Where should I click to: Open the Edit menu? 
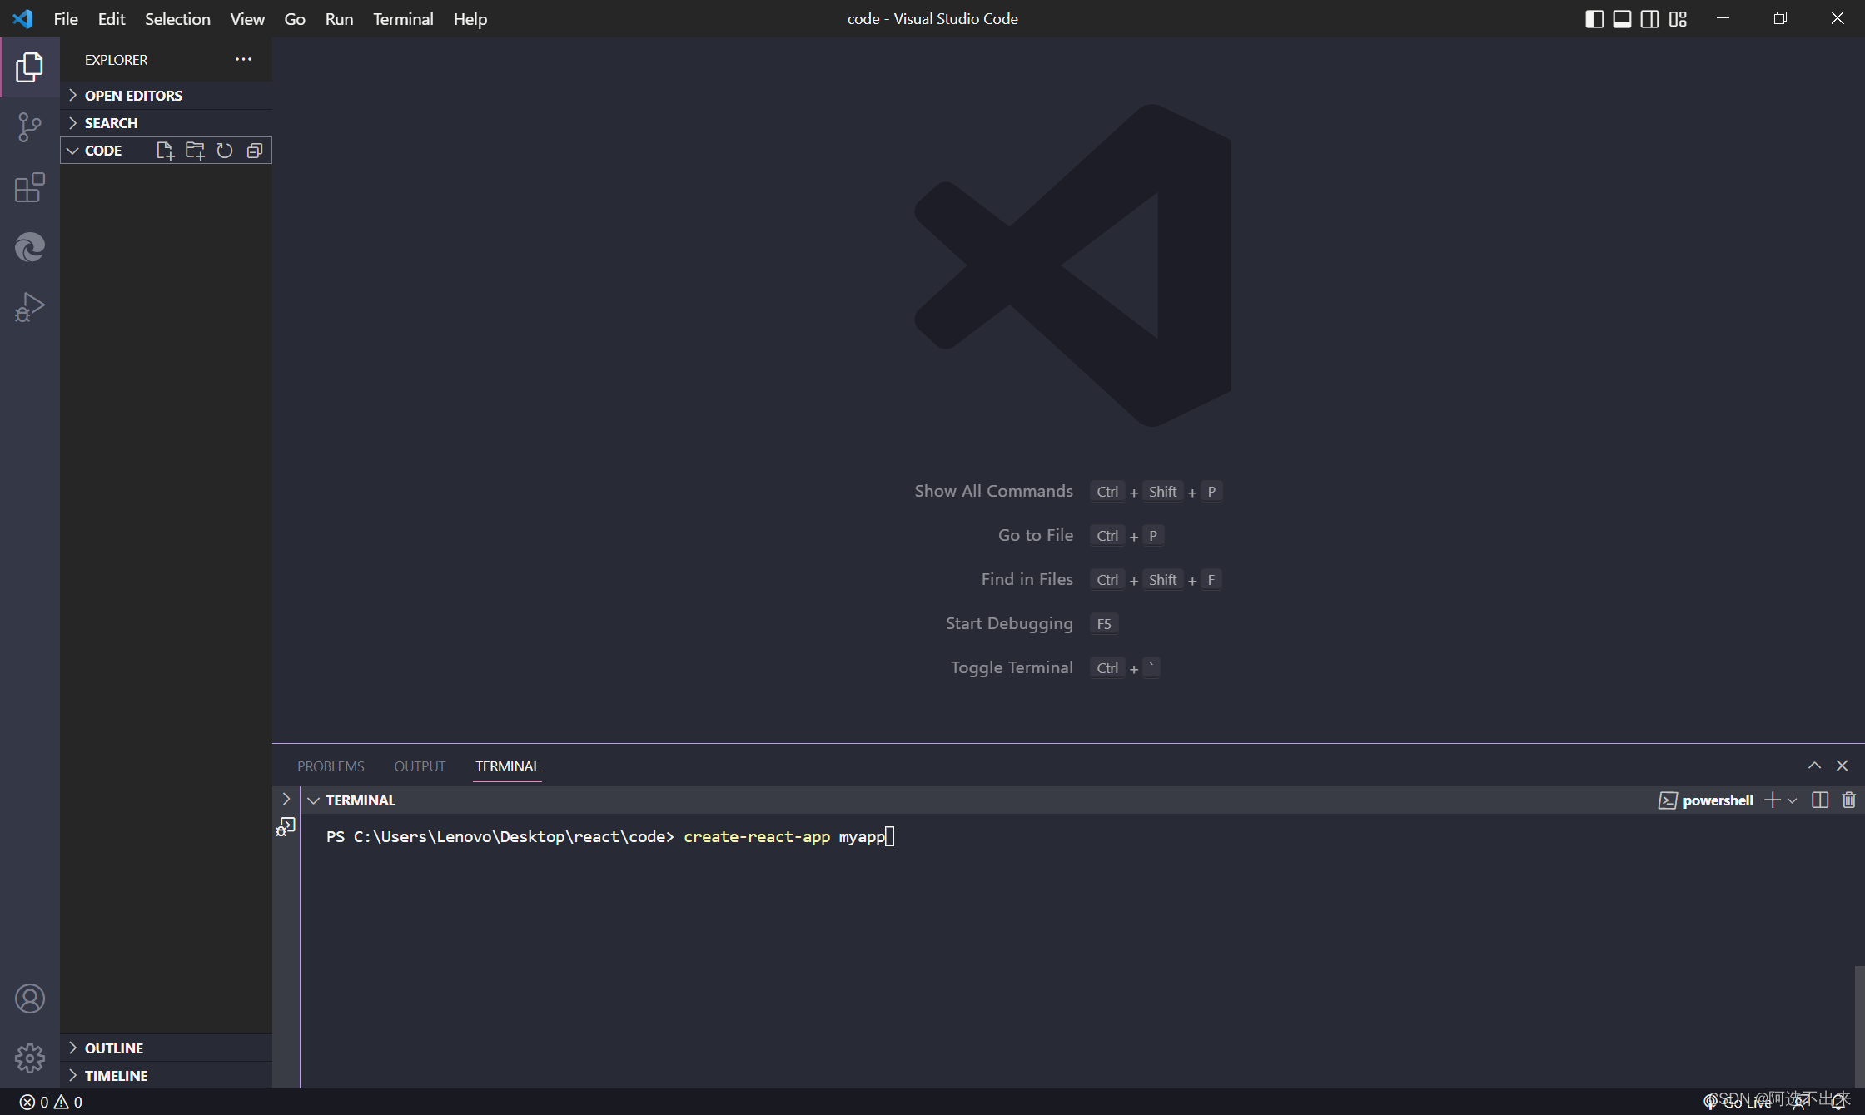pyautogui.click(x=112, y=18)
